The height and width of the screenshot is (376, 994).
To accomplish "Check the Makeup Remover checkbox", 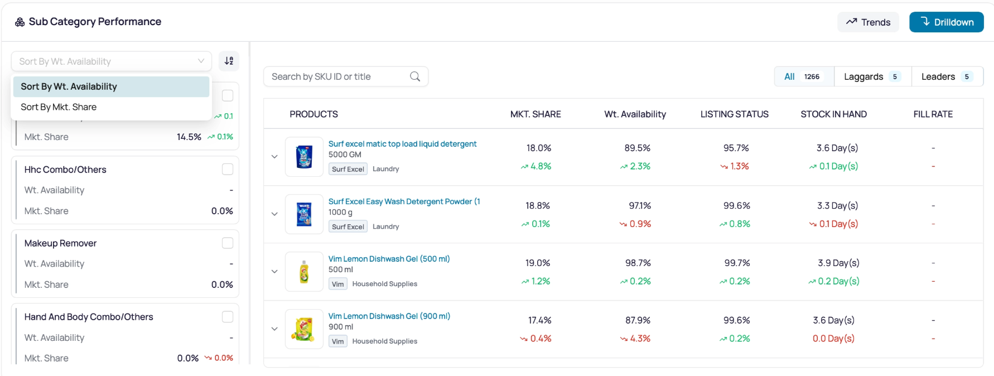I will 228,243.
